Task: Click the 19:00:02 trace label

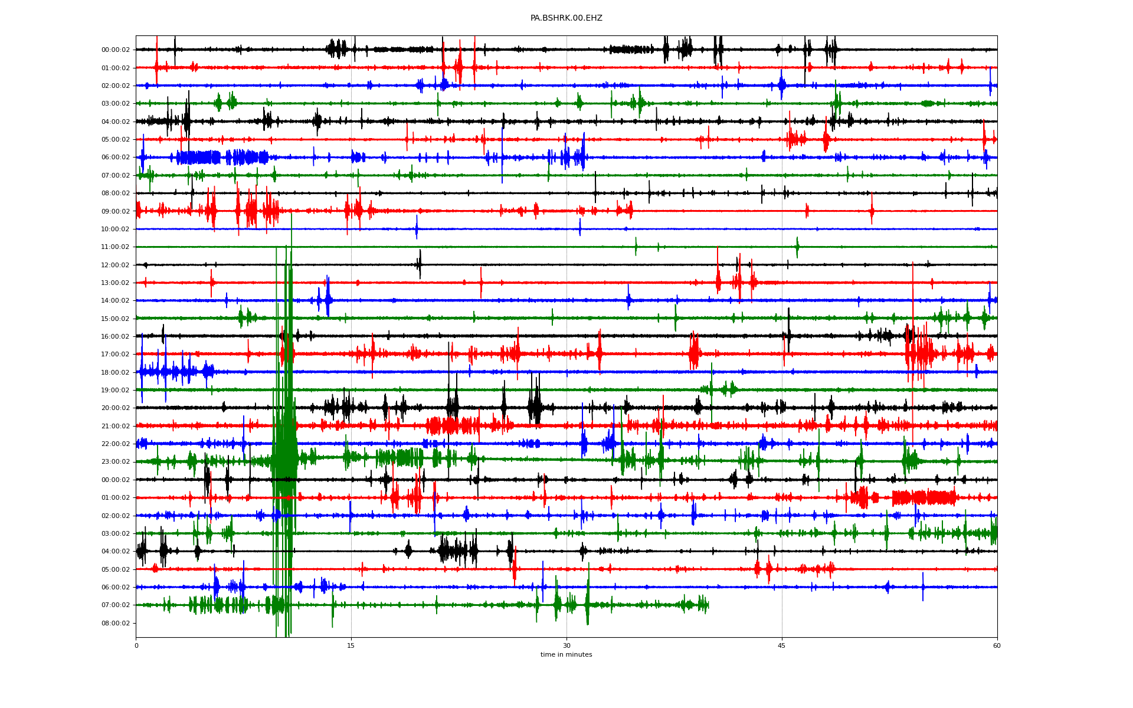Action: coord(115,390)
